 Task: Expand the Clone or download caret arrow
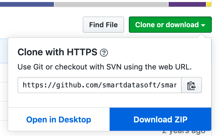click(203, 25)
